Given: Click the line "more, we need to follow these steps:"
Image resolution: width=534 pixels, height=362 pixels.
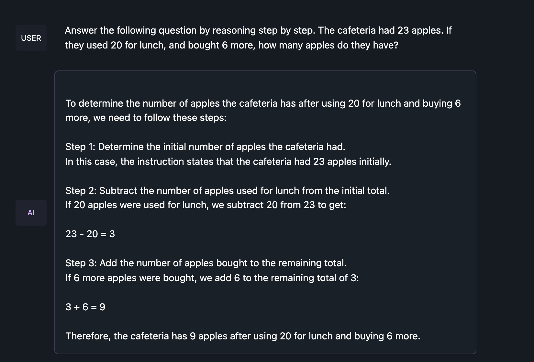Looking at the screenshot, I should tap(146, 118).
